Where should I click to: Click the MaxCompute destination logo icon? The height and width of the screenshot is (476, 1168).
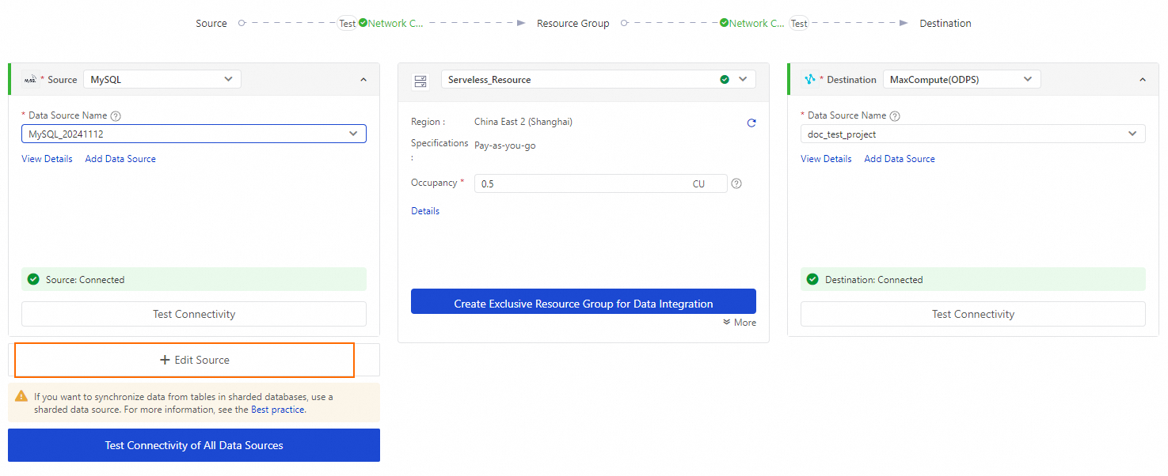[809, 80]
